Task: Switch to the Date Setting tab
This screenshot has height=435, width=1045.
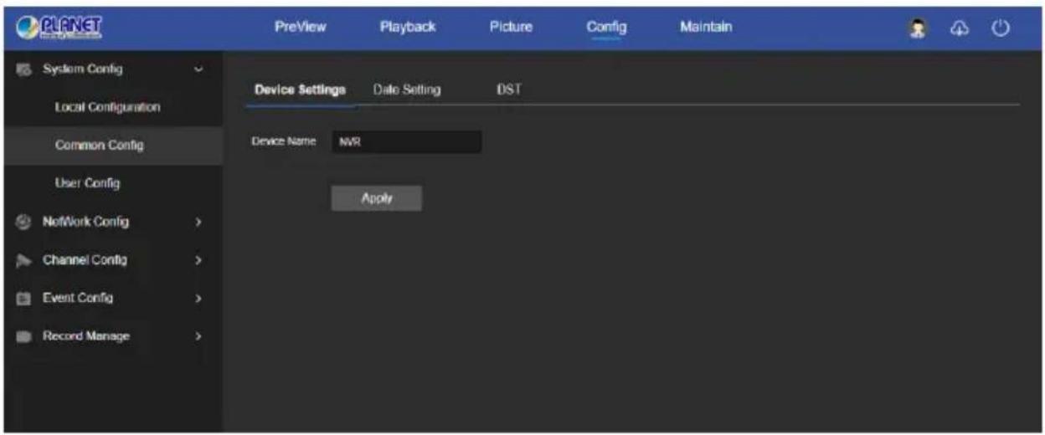Action: [406, 90]
